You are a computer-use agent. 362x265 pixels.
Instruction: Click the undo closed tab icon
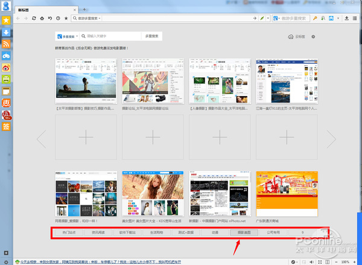pos(50,18)
